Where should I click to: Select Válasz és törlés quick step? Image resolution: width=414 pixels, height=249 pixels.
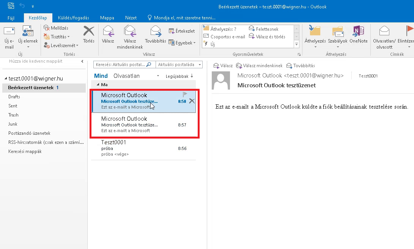[x=267, y=37]
